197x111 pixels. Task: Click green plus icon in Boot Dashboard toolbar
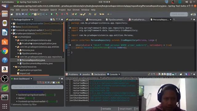coord(59,83)
